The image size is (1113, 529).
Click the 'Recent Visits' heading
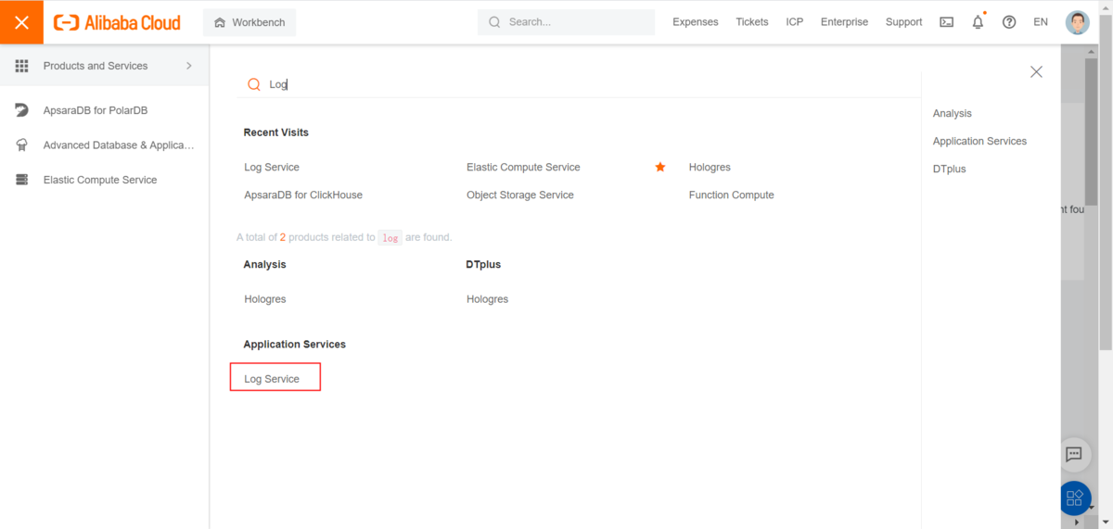(x=276, y=132)
